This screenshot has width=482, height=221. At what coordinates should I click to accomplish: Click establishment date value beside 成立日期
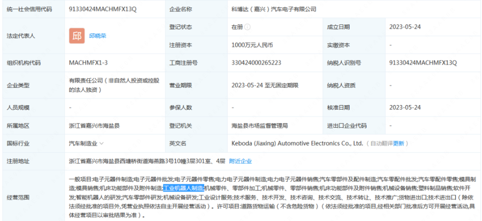click(405, 27)
